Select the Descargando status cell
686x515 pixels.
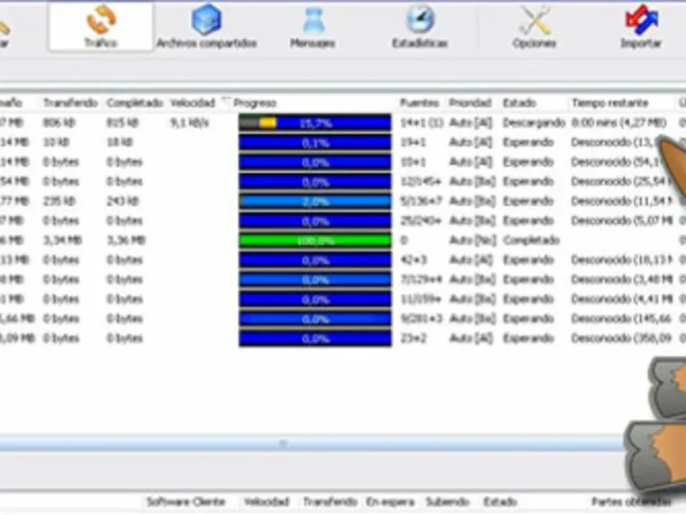coord(533,123)
